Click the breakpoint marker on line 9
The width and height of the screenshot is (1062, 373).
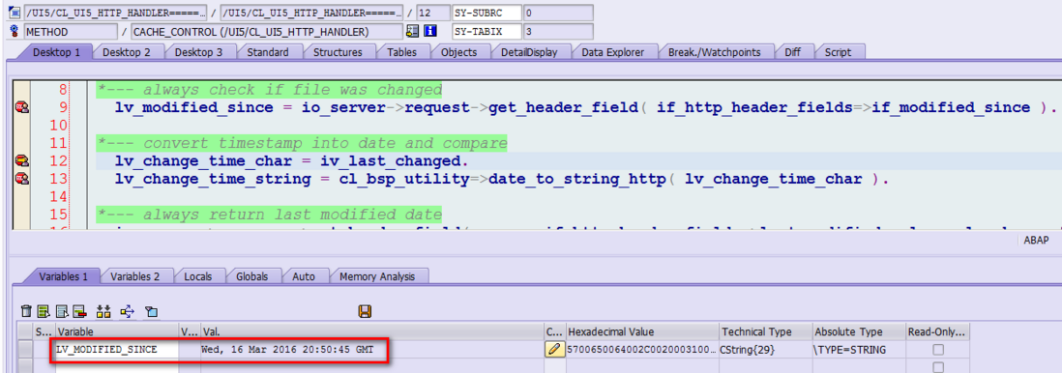(x=21, y=107)
